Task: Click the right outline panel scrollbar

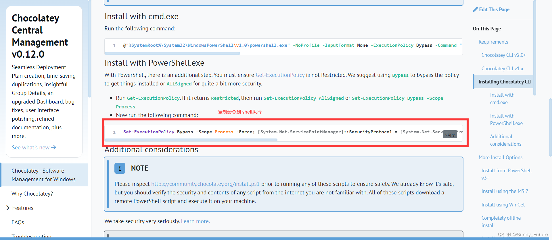Action: click(534, 48)
